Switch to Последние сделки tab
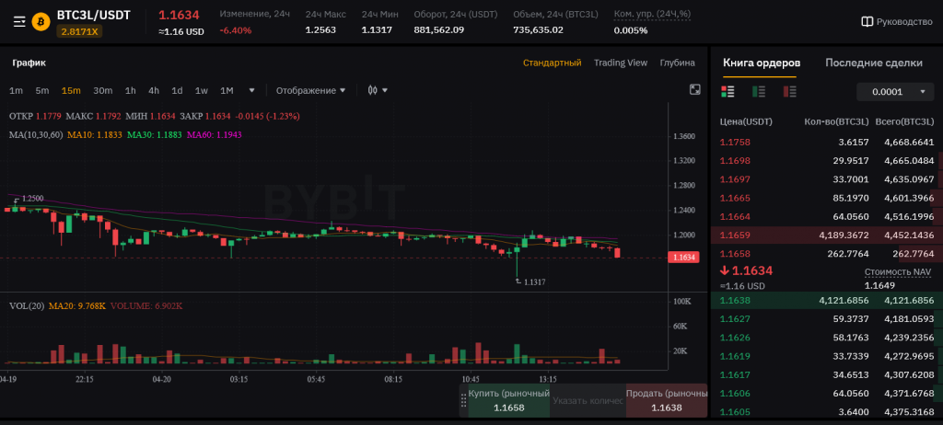This screenshot has height=425, width=943. coord(873,63)
